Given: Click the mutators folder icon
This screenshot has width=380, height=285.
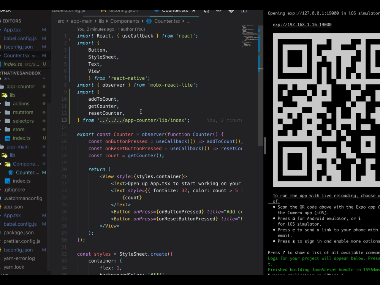Looking at the screenshot, I should tap(8, 112).
